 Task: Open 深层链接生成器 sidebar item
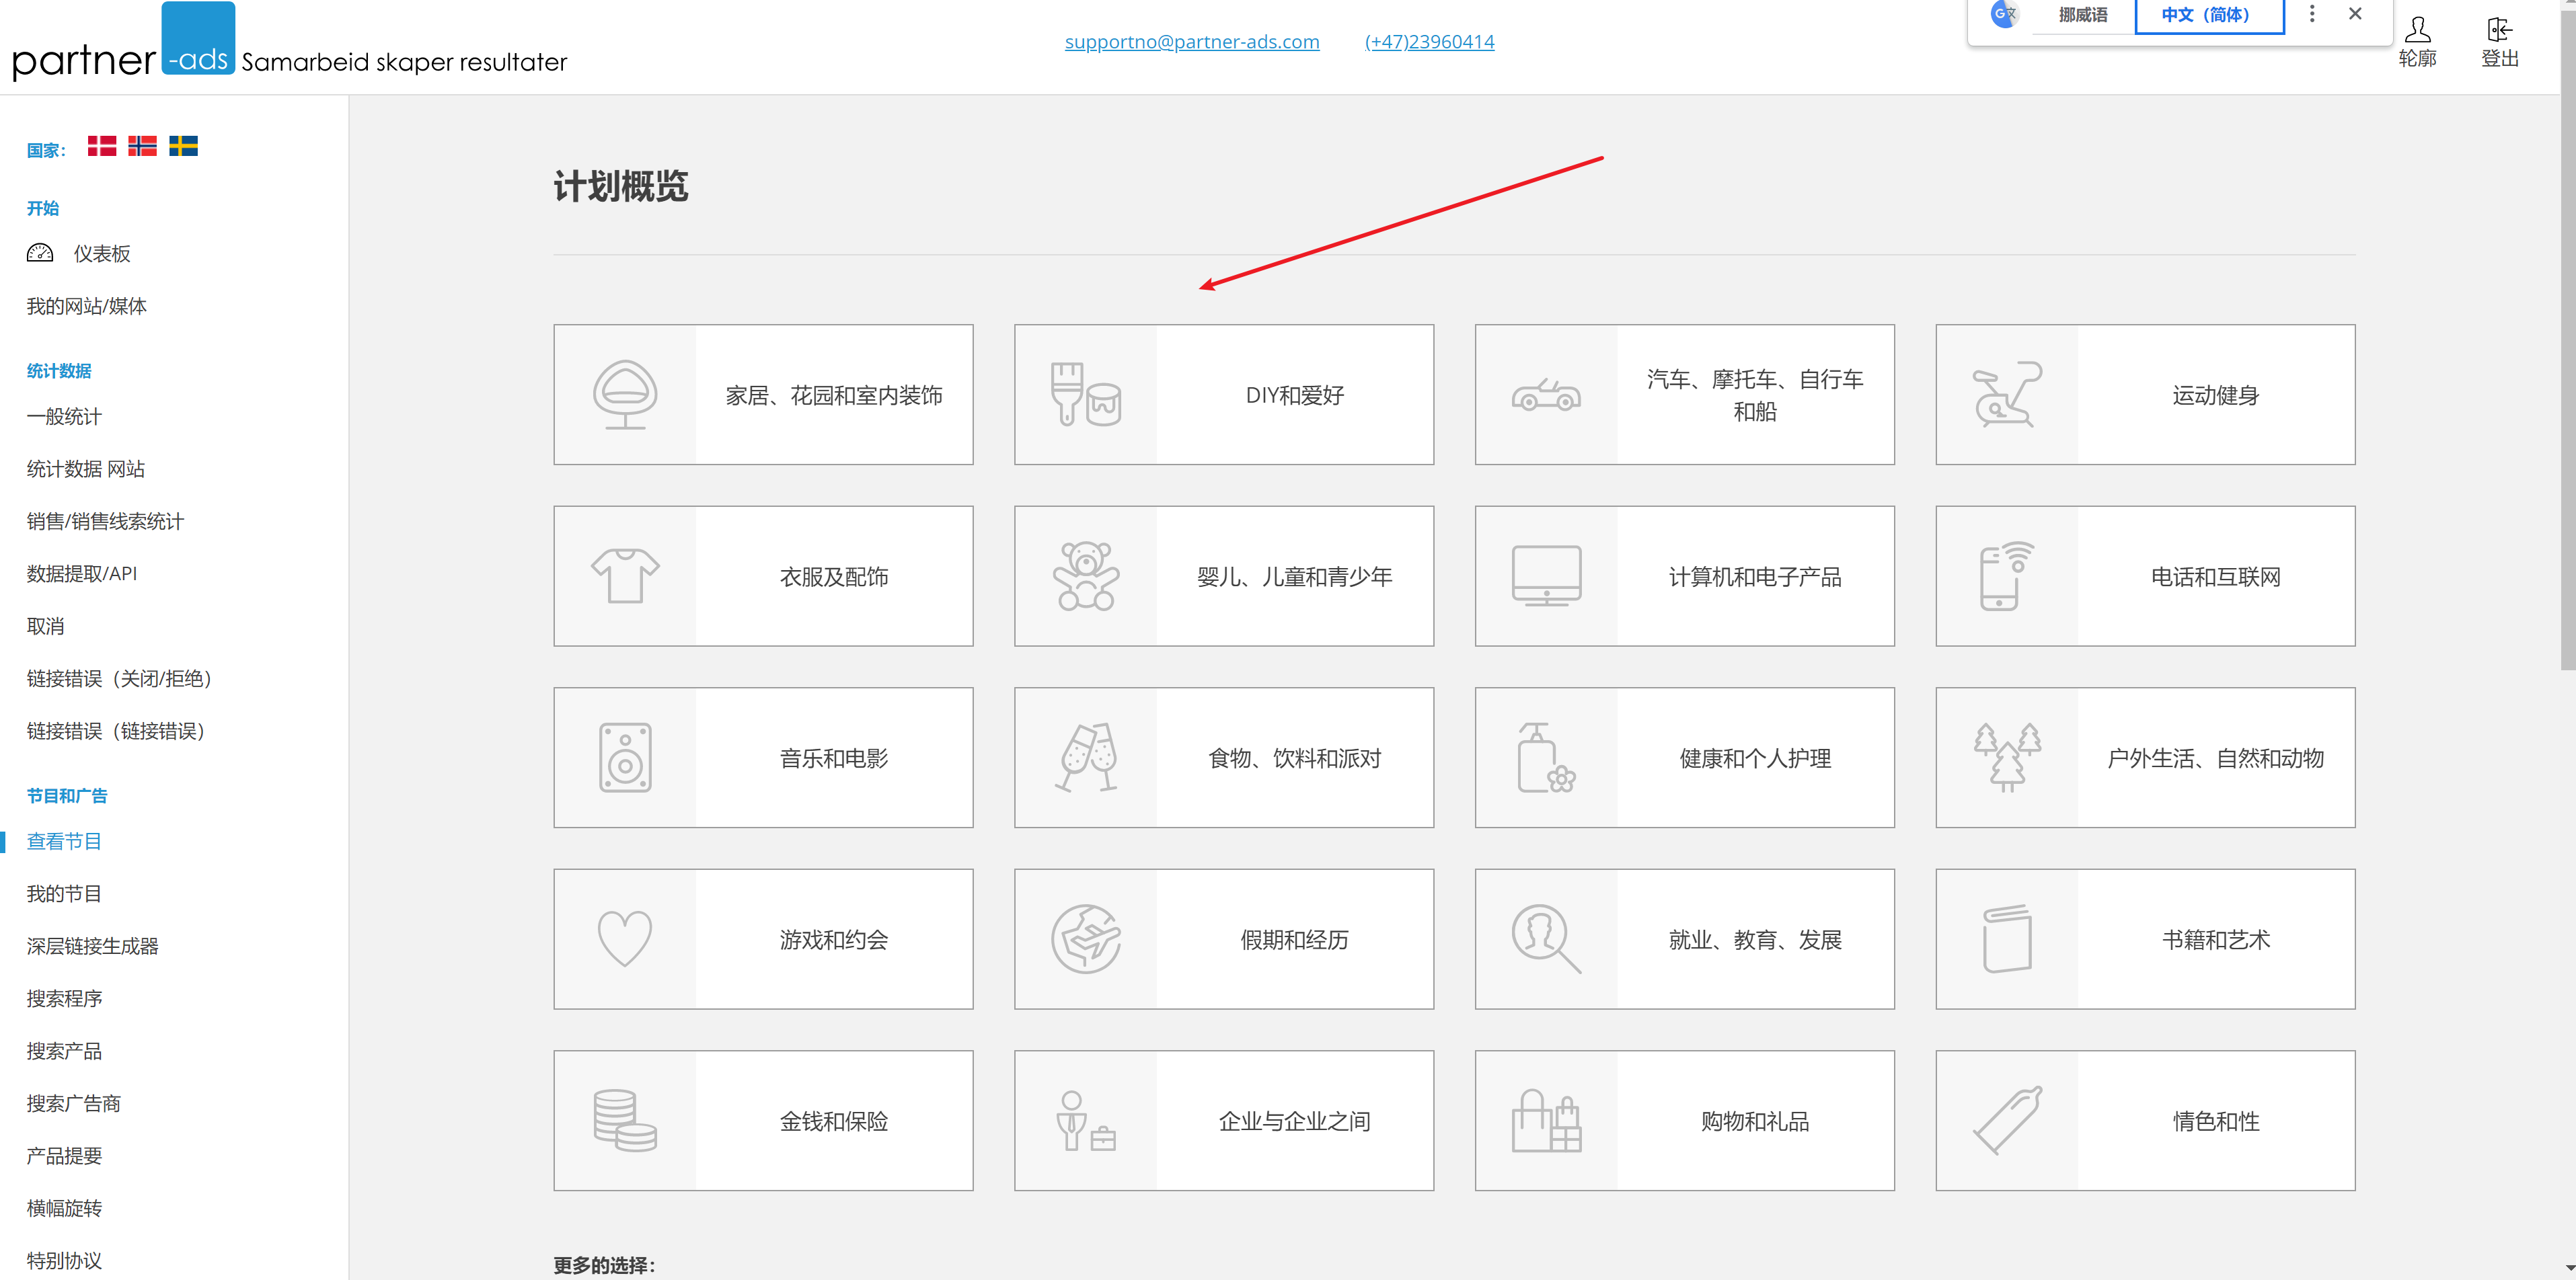(92, 947)
